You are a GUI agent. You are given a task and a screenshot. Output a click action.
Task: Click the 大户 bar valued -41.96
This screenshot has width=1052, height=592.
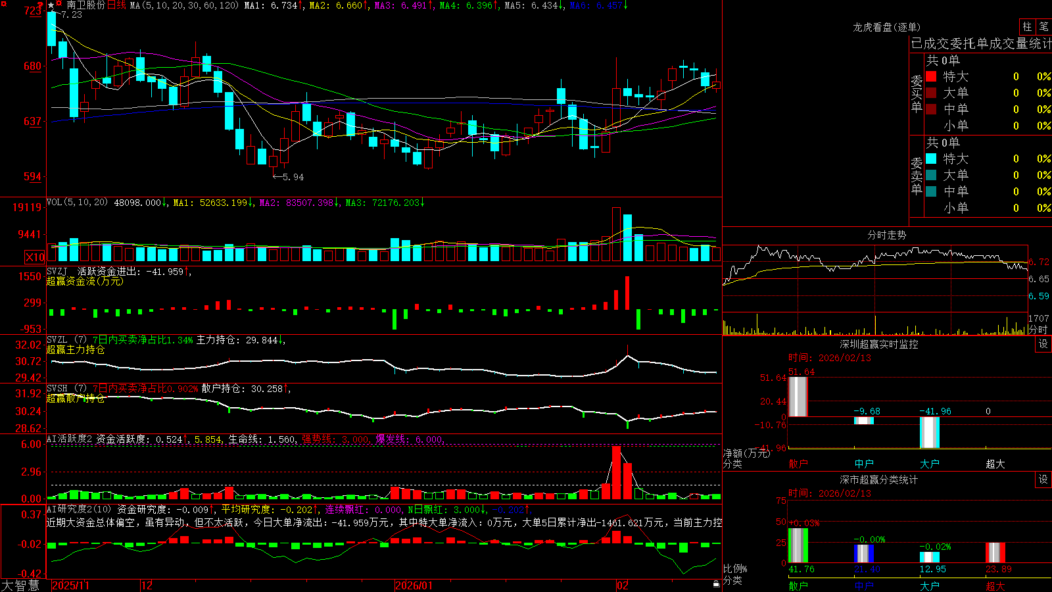(930, 432)
